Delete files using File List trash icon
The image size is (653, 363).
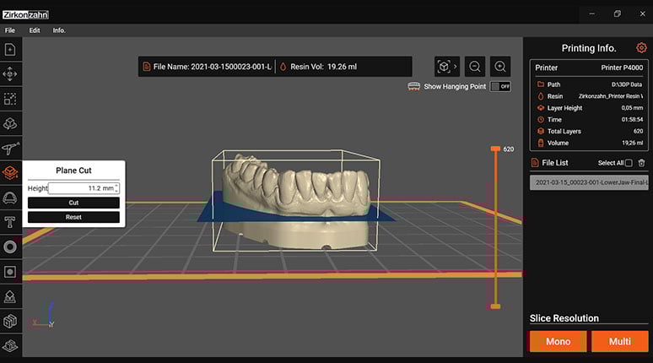pos(641,163)
